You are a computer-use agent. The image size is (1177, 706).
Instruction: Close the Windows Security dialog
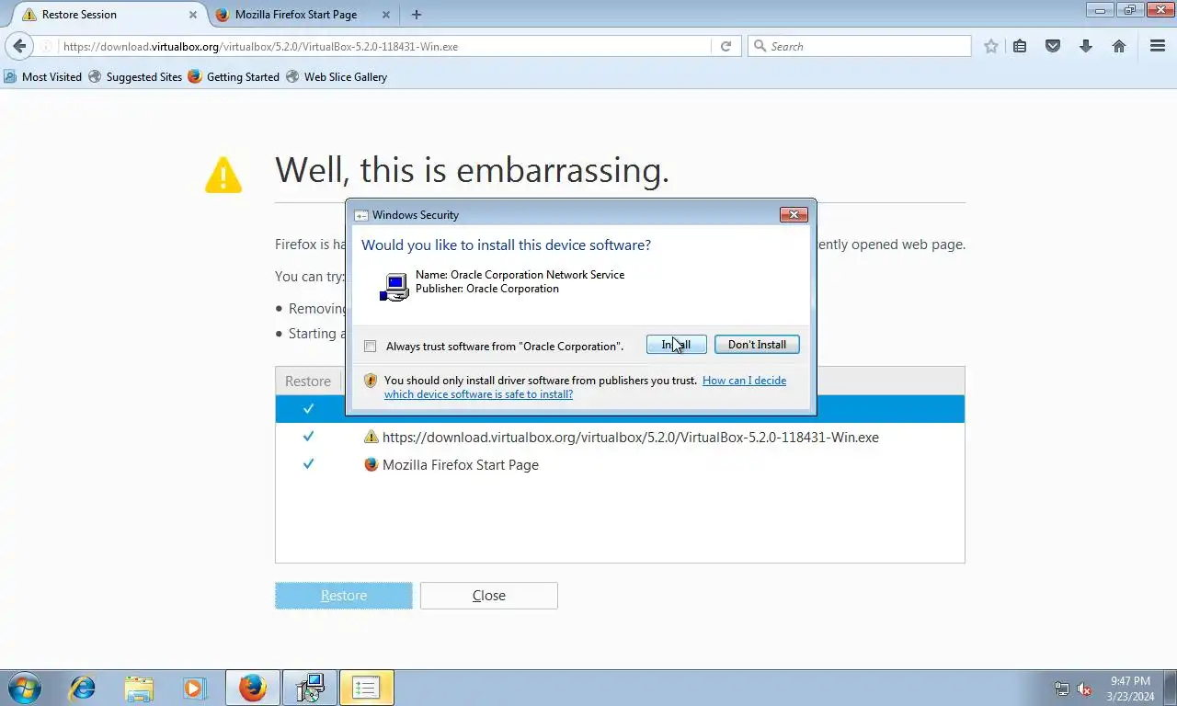tap(794, 215)
